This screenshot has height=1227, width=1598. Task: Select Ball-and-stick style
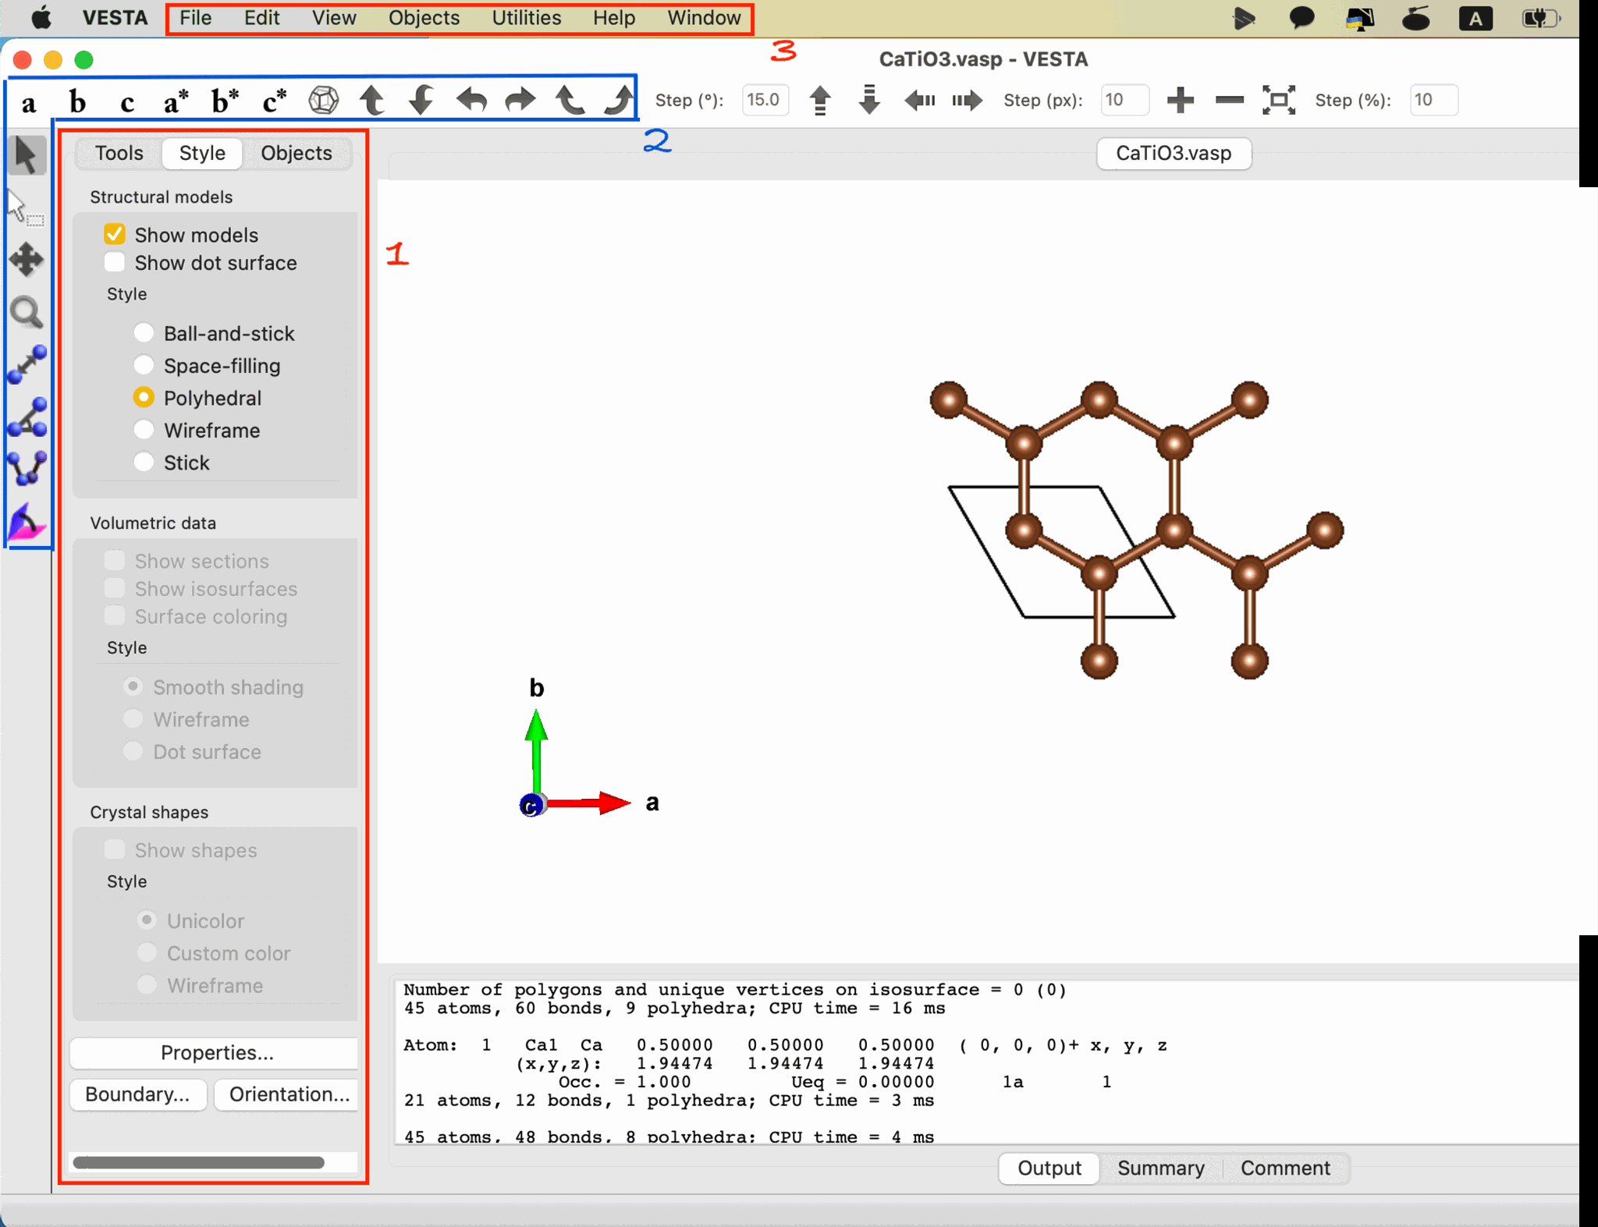(144, 333)
